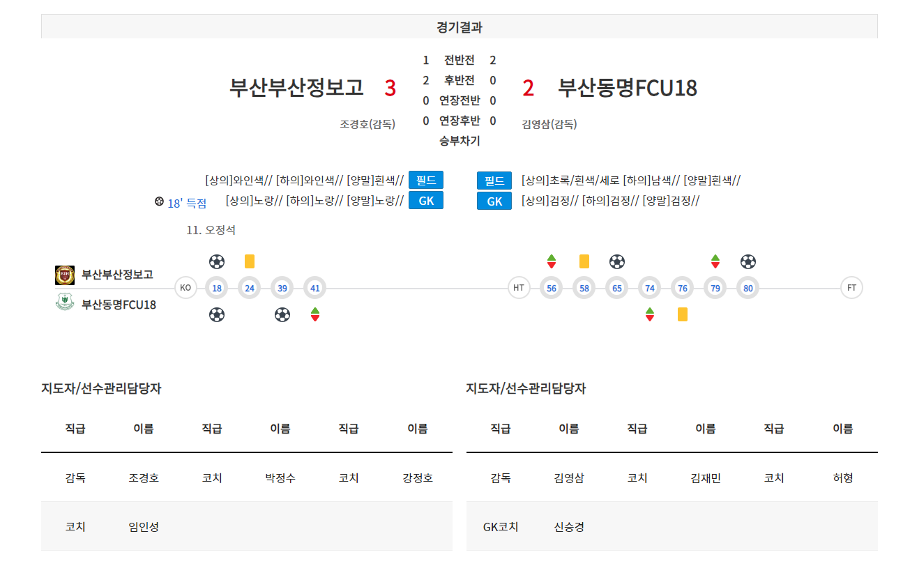Screen dimensions: 903x566
Task: Click 조경호(감독) under the home team
Action: (x=367, y=124)
